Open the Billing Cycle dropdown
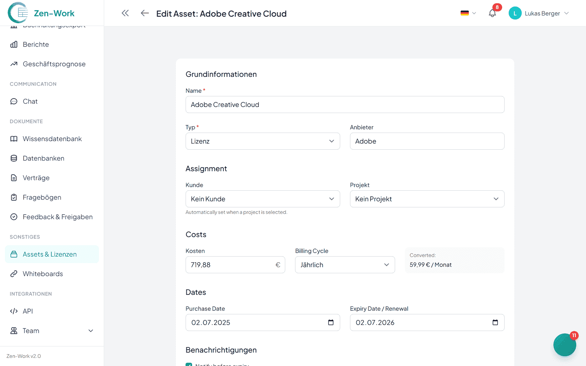 345,265
